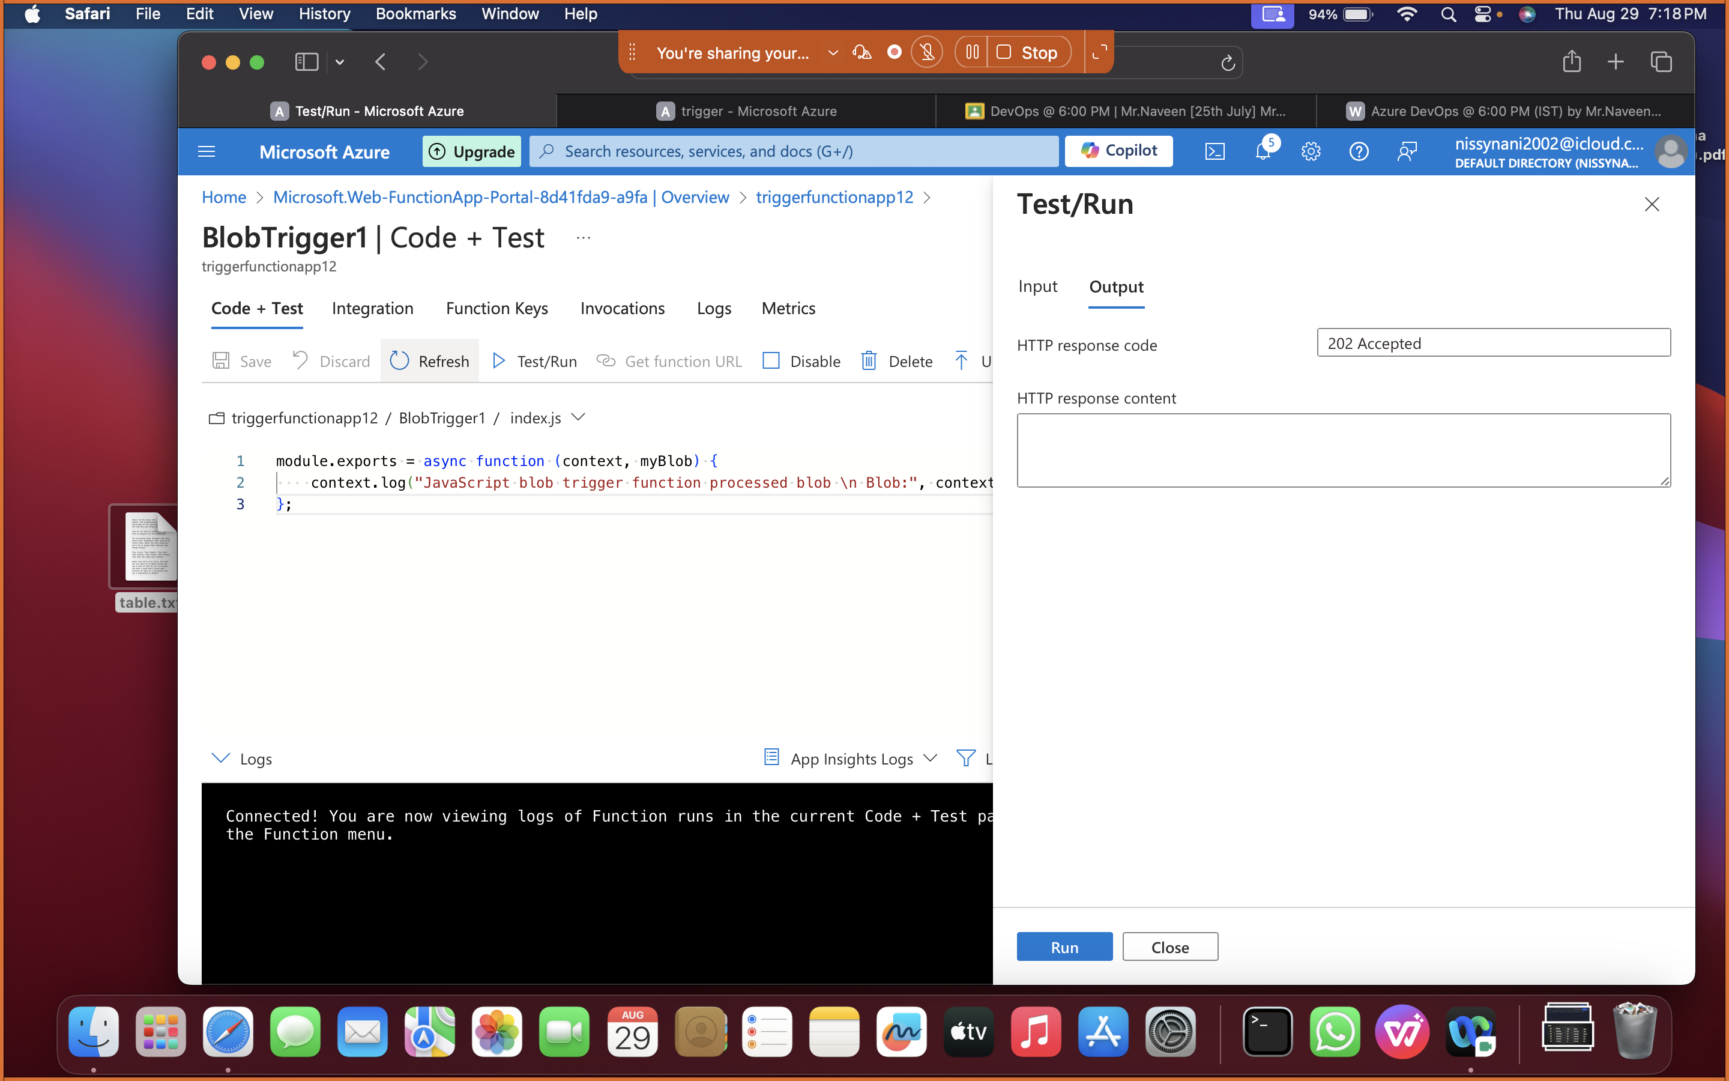This screenshot has width=1729, height=1081.
Task: Open Finder from the Dock
Action: (94, 1032)
